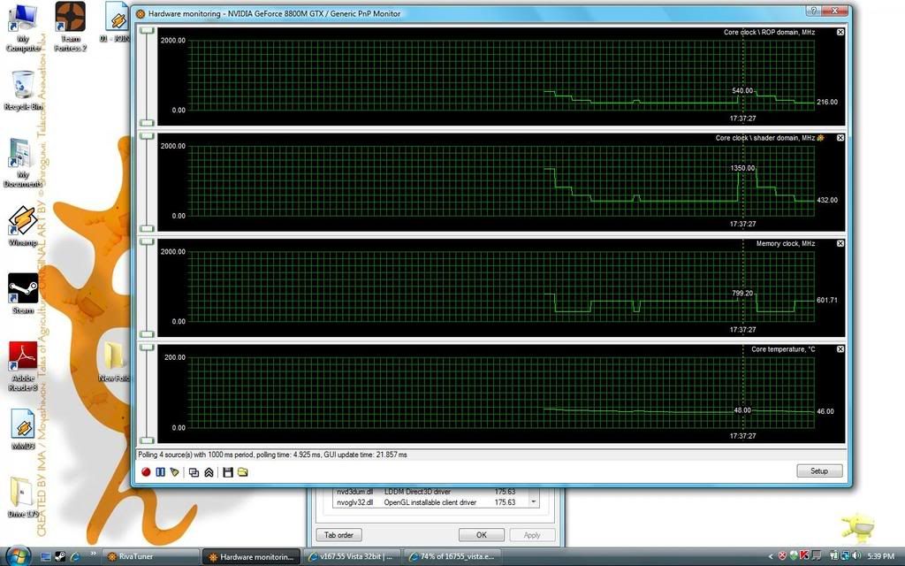Close the Core clock ROP domain graph

(840, 33)
